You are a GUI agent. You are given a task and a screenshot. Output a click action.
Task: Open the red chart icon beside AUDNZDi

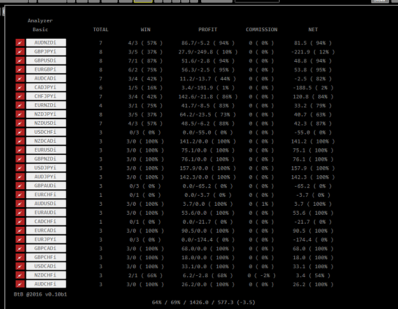20,43
